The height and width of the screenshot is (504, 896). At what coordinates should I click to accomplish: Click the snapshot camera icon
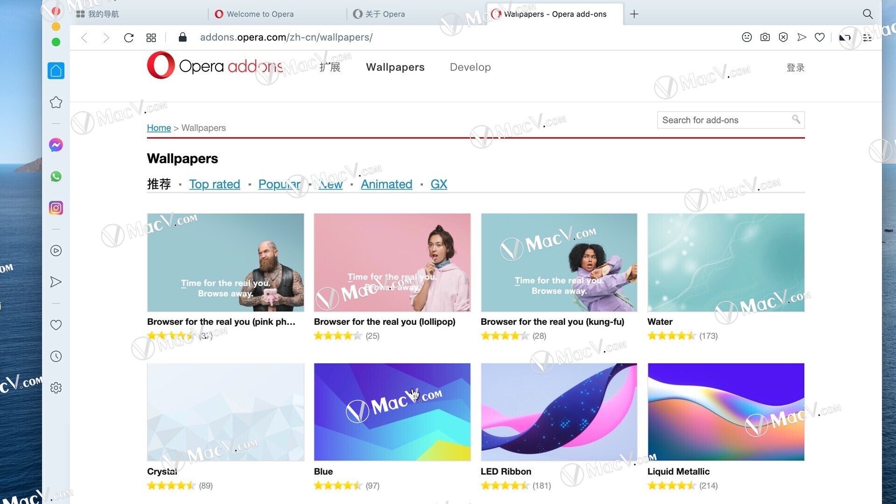coord(765,37)
